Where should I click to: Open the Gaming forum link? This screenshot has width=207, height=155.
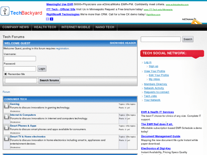tap(15, 104)
